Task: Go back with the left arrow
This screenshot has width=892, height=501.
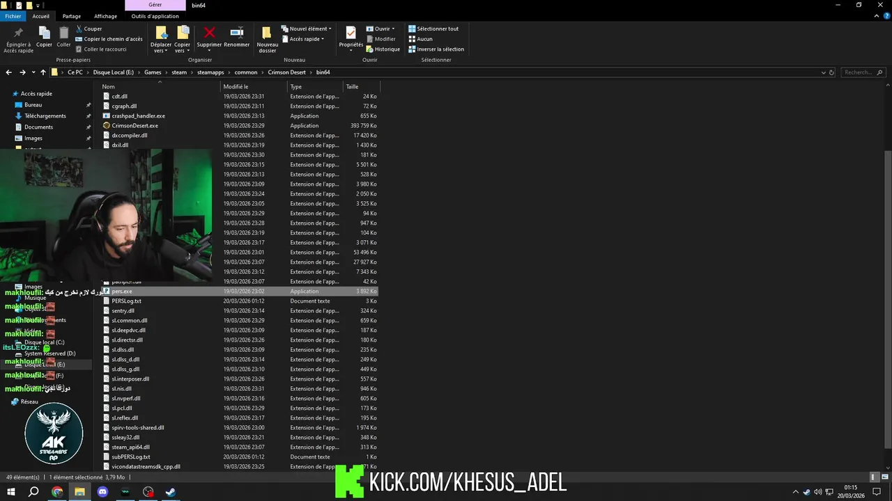Action: [x=8, y=72]
